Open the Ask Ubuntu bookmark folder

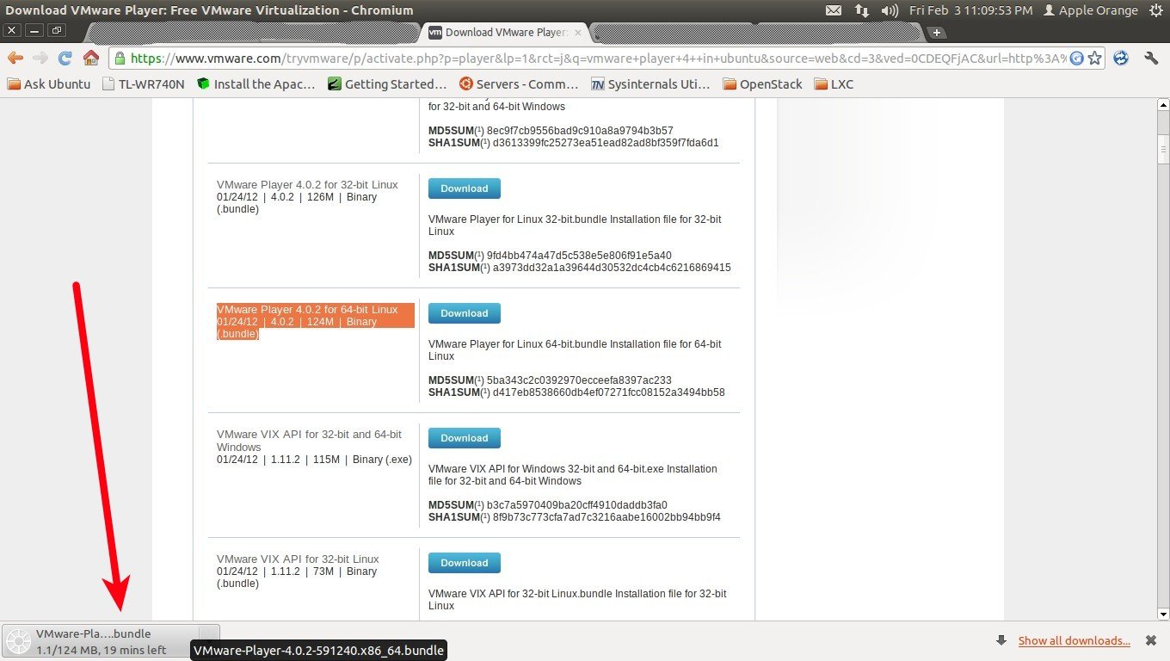[49, 83]
